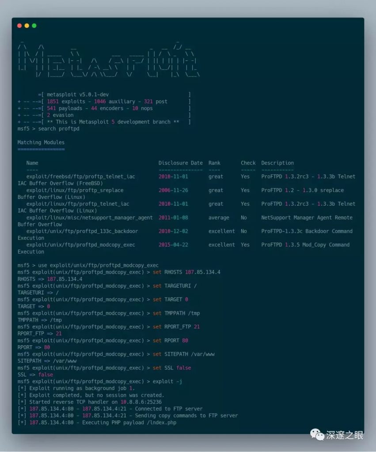Image resolution: width=376 pixels, height=452 pixels.
Task: Click the 'SITEPATH => /var/www' output line
Action: coord(47,361)
